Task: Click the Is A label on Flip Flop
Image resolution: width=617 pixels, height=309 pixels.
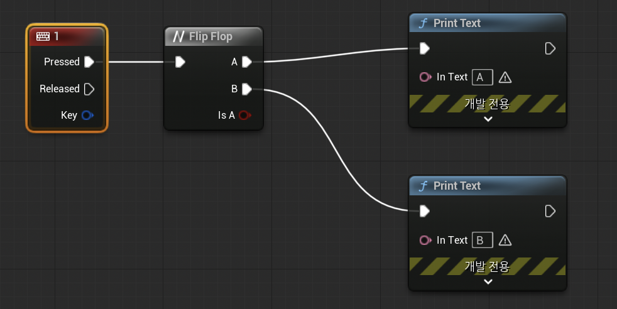Action: point(226,115)
